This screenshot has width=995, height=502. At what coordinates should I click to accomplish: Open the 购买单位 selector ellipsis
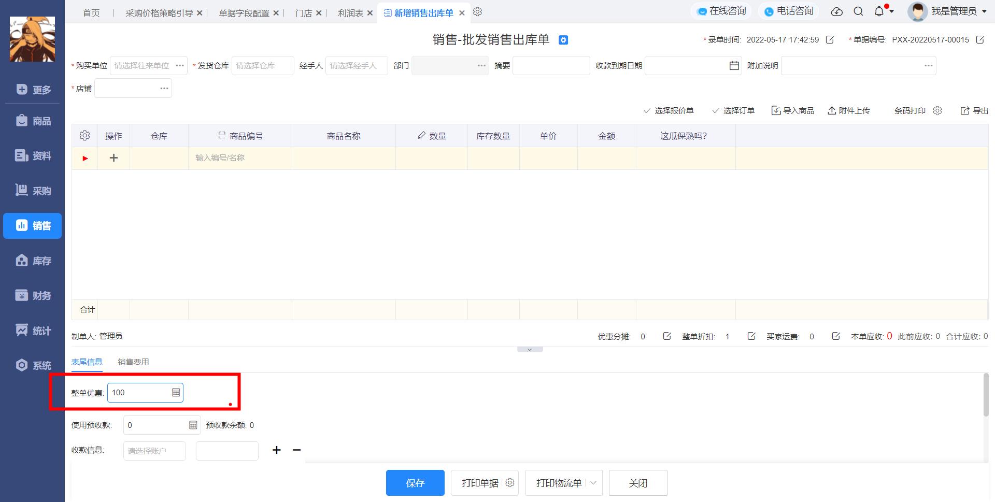[x=180, y=66]
